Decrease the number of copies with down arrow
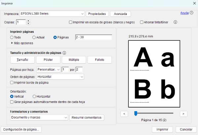198x135 pixels. click(x=28, y=23)
